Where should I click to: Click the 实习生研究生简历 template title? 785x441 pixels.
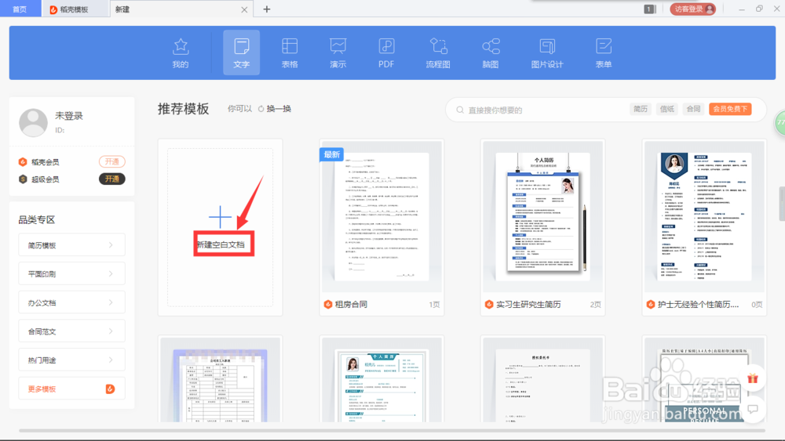coord(528,304)
